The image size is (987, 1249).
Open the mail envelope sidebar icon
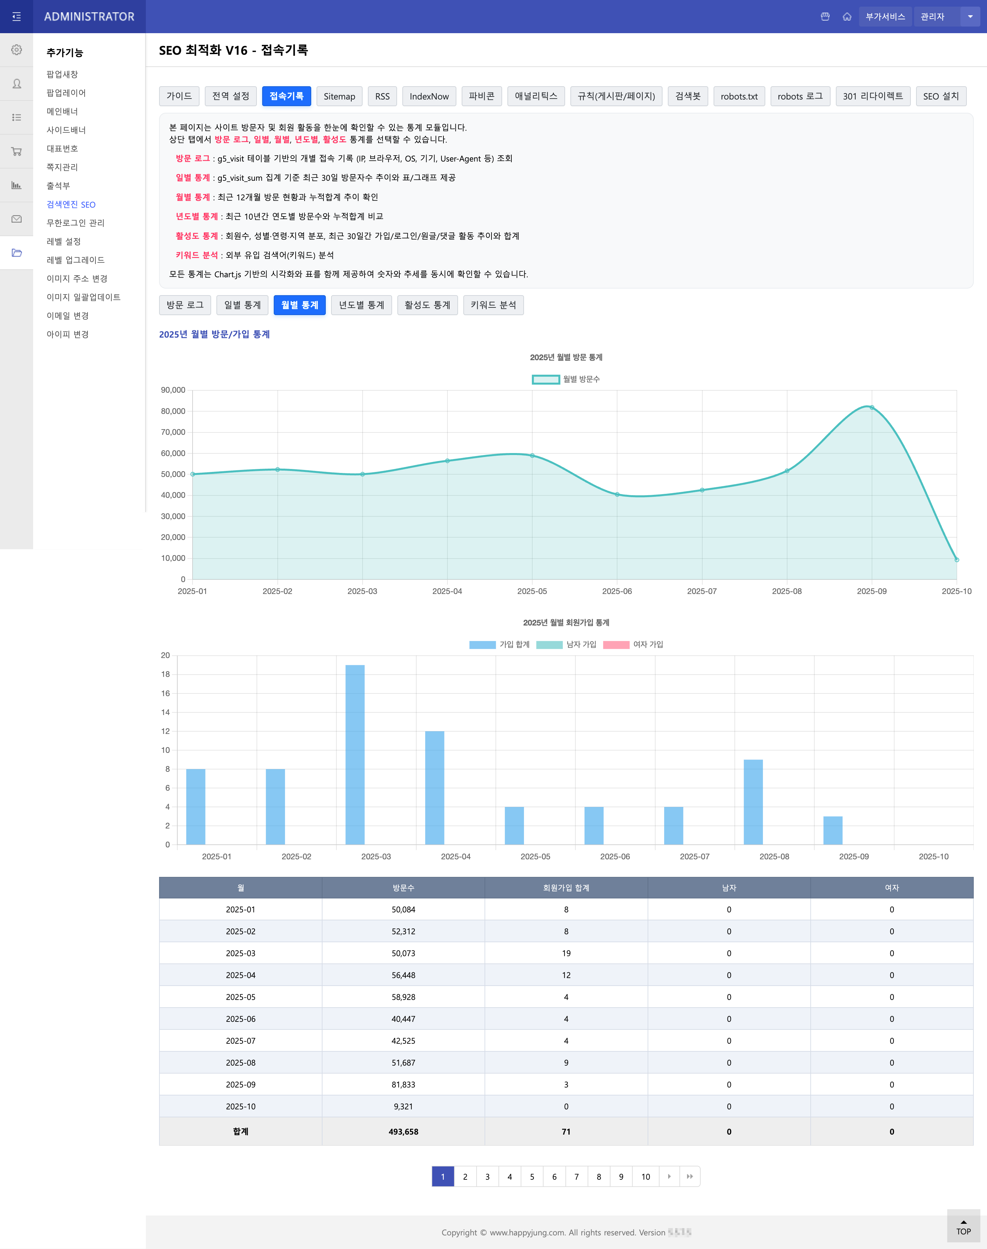16,219
